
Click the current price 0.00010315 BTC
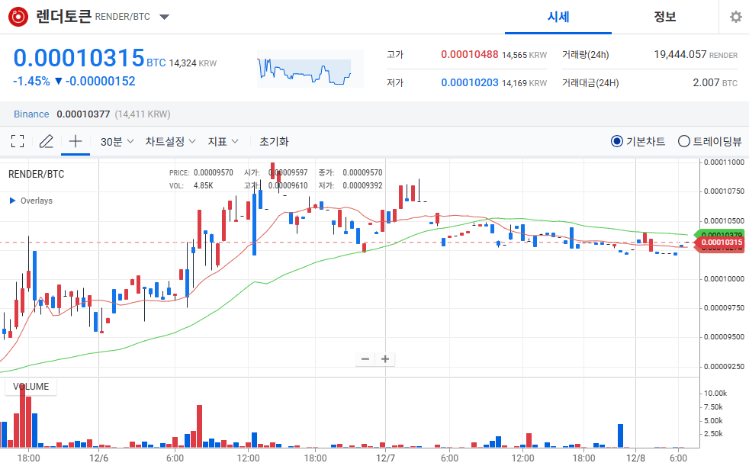[x=89, y=58]
